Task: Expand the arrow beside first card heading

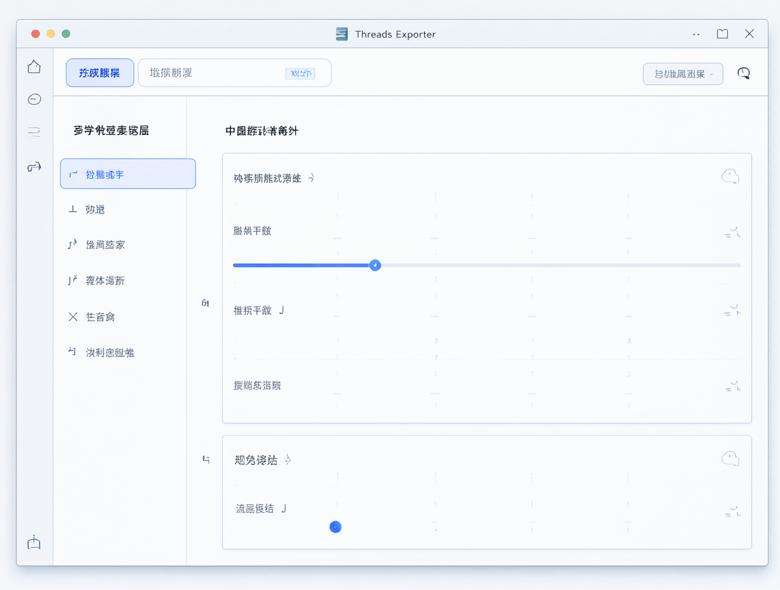Action: [x=312, y=177]
